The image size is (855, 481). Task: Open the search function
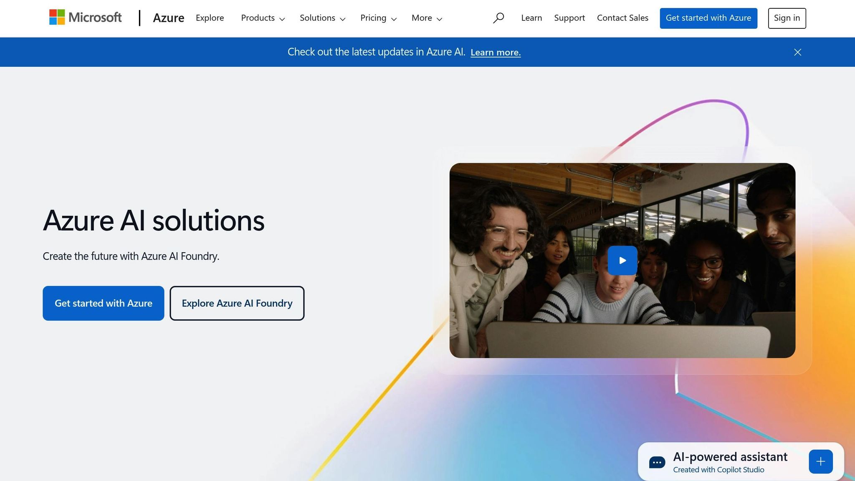498,18
